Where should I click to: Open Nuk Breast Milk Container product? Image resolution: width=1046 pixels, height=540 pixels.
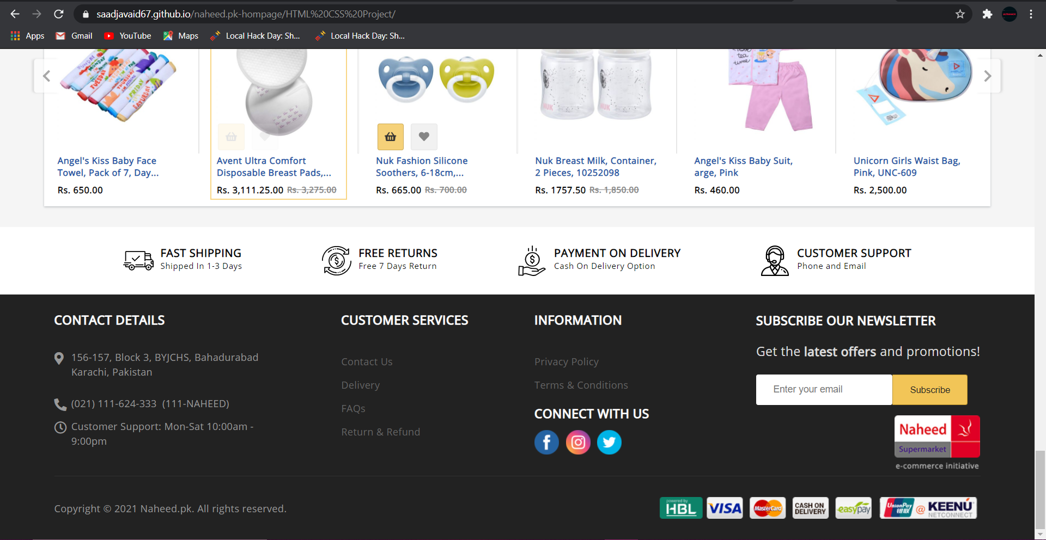[x=595, y=167]
